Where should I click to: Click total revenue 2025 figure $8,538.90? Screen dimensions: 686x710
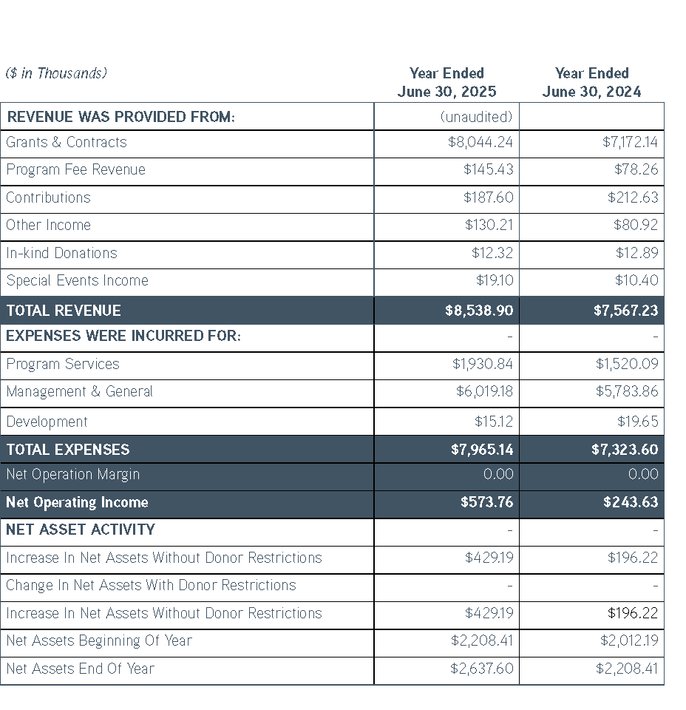(x=478, y=311)
